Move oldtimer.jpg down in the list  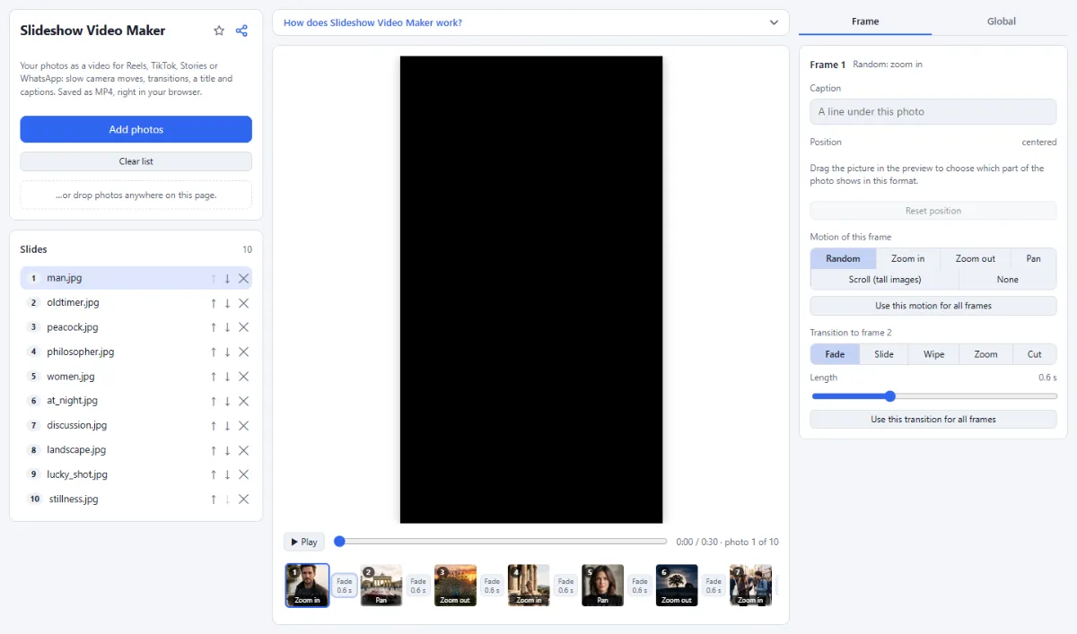(228, 303)
